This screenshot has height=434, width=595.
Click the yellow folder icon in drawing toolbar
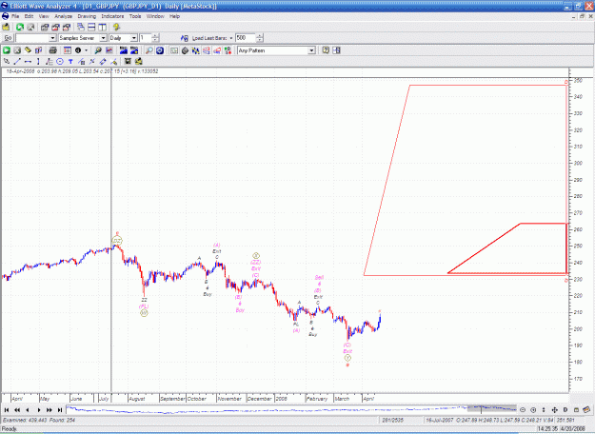pos(138,62)
